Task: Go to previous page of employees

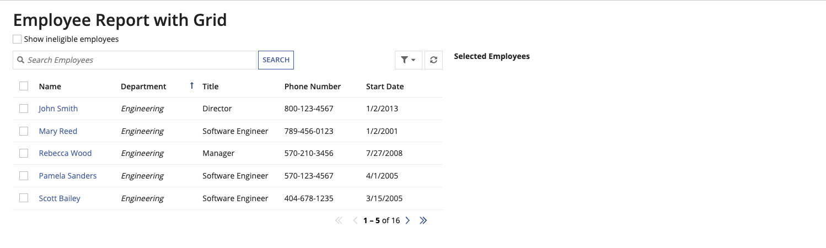Action: tap(355, 220)
